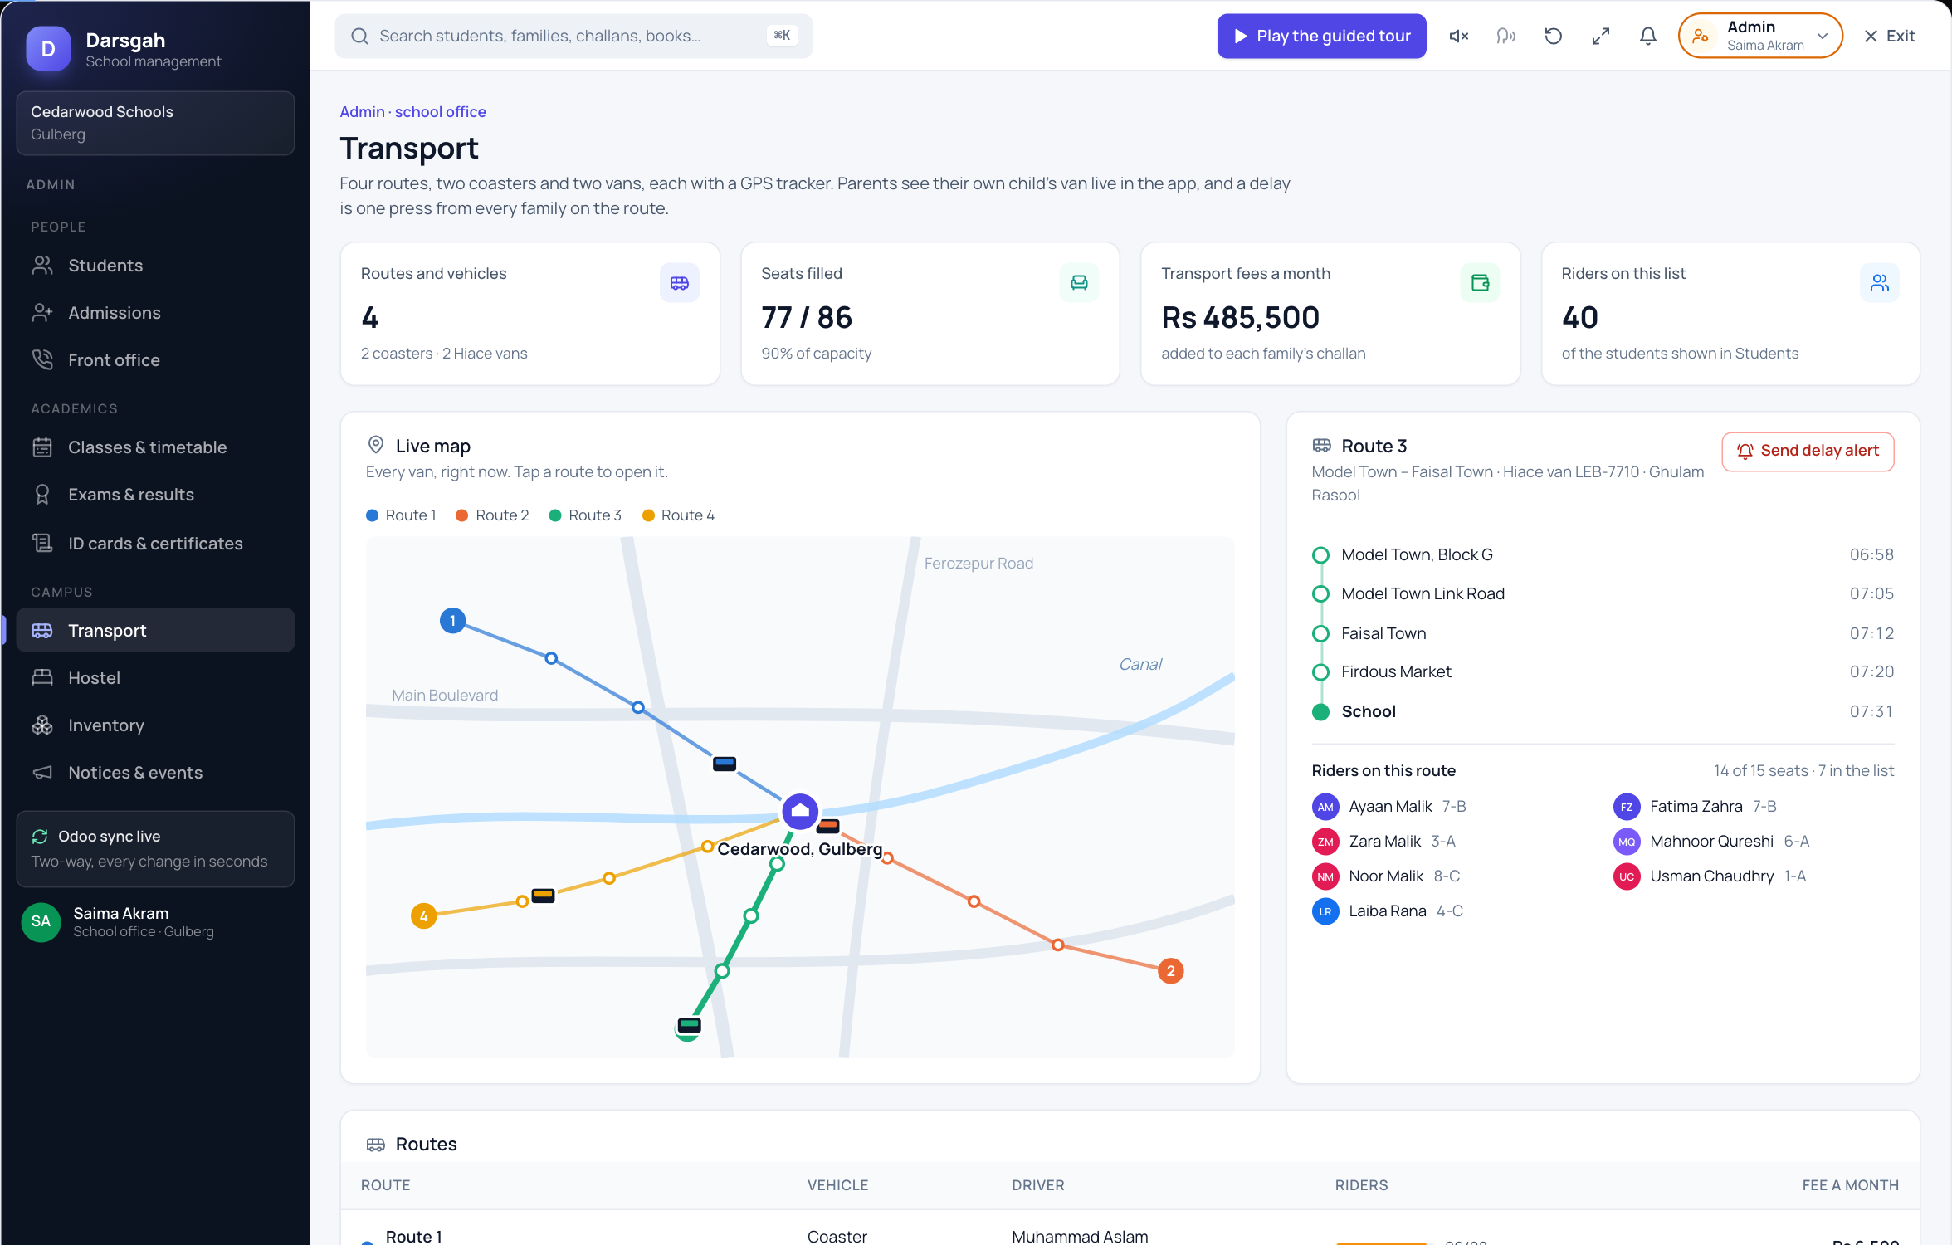Image resolution: width=1952 pixels, height=1245 pixels.
Task: Click the voice narration icon
Action: coord(1505,36)
